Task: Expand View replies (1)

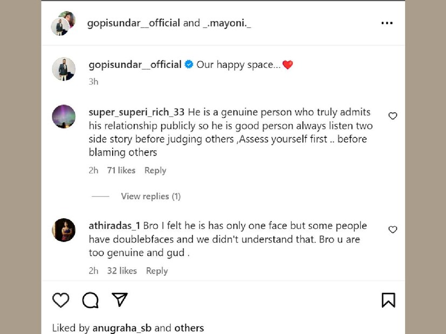Action: click(150, 196)
